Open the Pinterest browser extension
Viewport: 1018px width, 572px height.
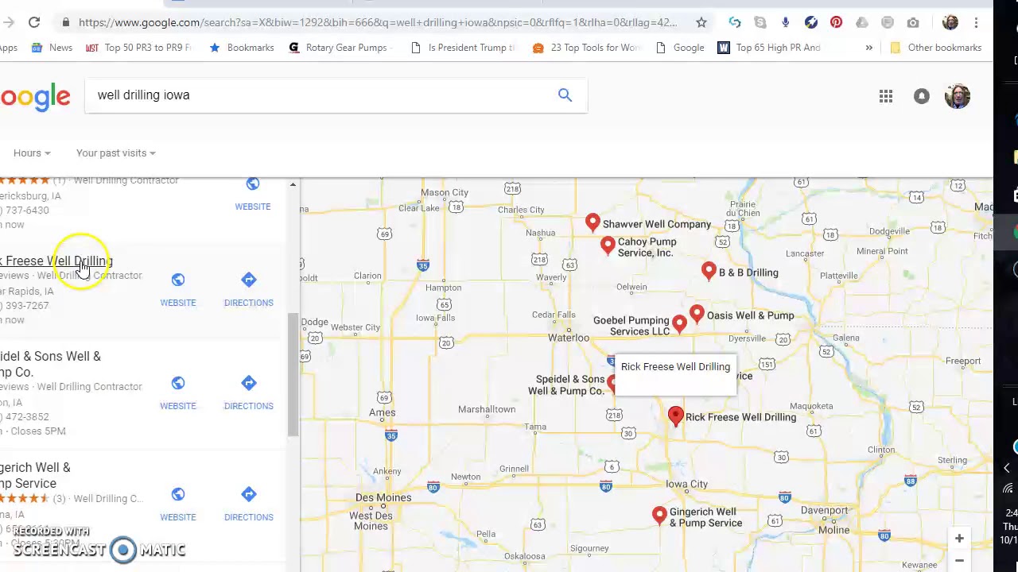[x=836, y=22]
